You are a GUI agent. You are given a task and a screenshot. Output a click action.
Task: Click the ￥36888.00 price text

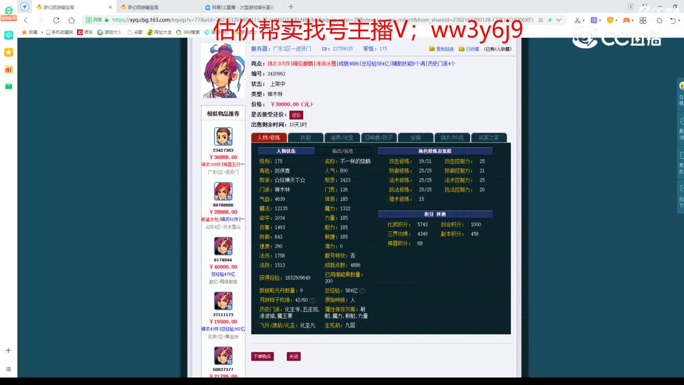(223, 157)
